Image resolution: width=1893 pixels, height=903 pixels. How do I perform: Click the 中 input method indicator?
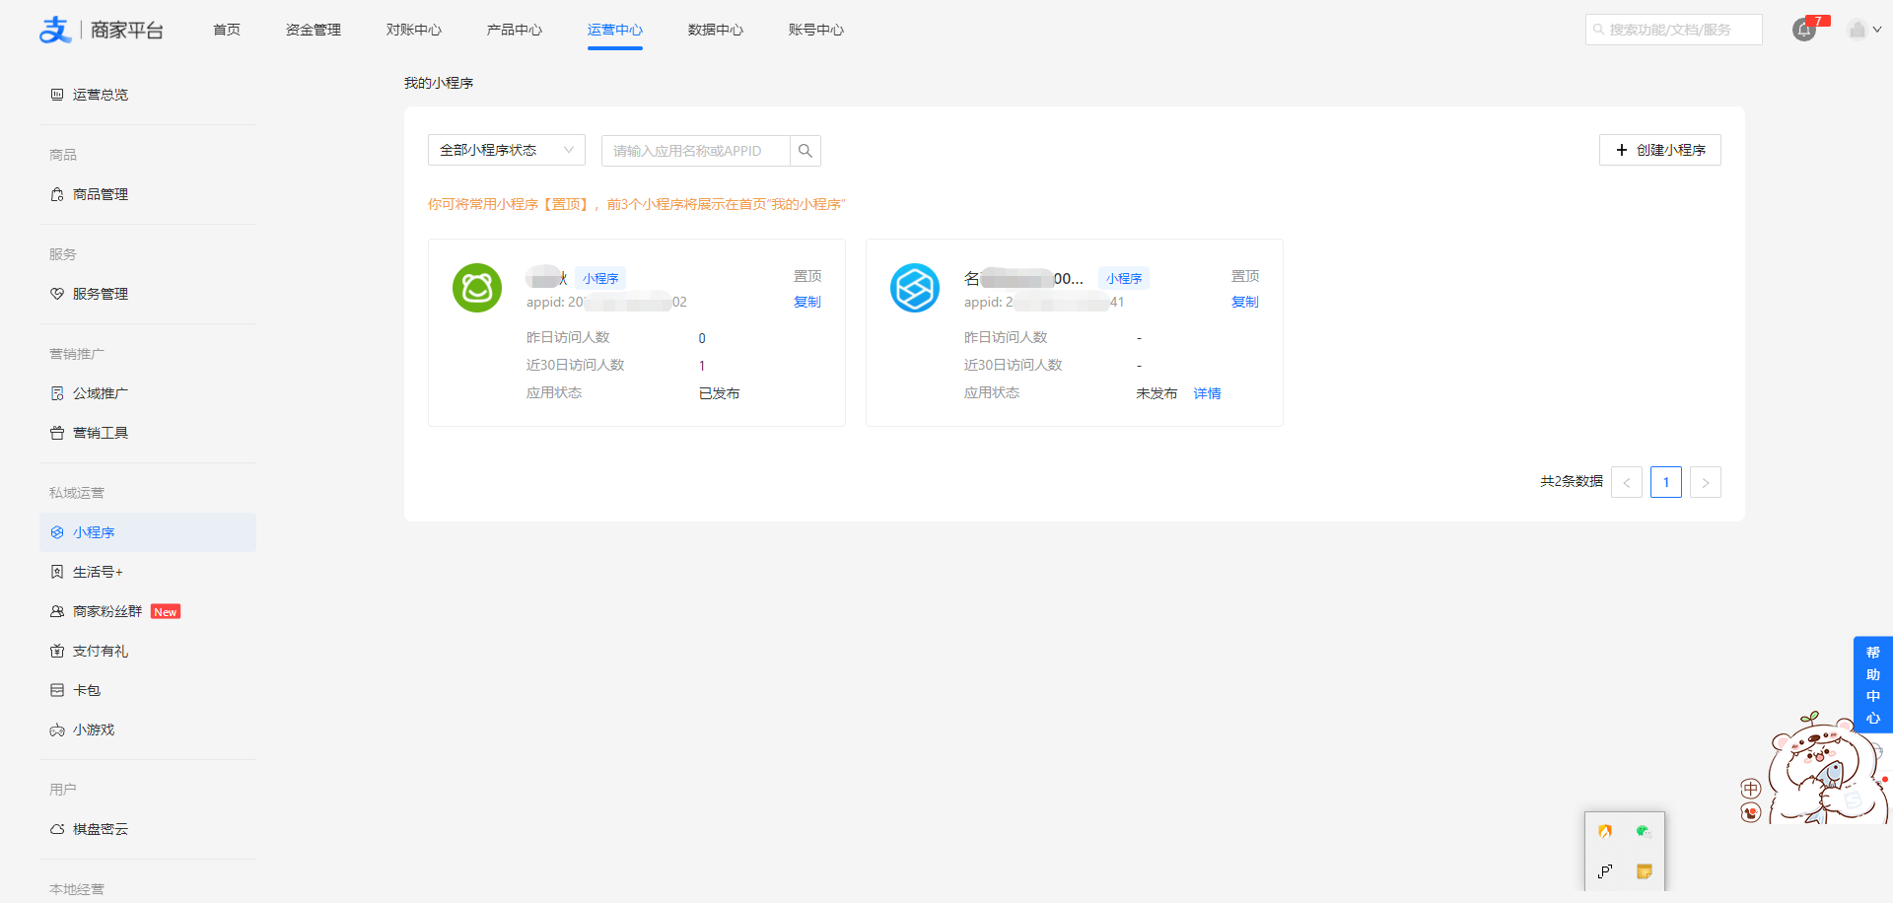click(1751, 789)
